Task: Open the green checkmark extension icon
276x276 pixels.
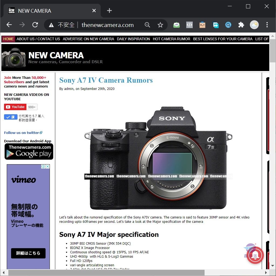Action: (x=176, y=25)
